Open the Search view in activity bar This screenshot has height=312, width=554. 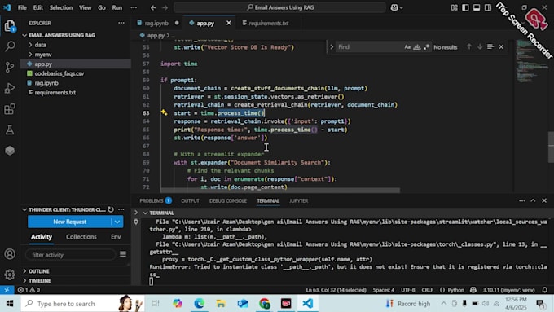pyautogui.click(x=10, y=46)
